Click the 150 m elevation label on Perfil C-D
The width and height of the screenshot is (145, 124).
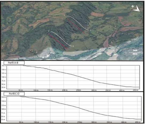pyautogui.click(x=3, y=101)
